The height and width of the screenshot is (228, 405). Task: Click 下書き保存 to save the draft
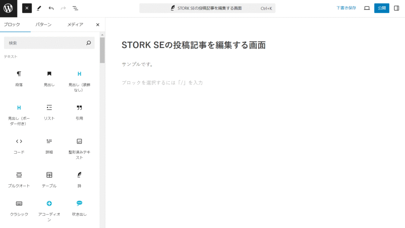[346, 8]
